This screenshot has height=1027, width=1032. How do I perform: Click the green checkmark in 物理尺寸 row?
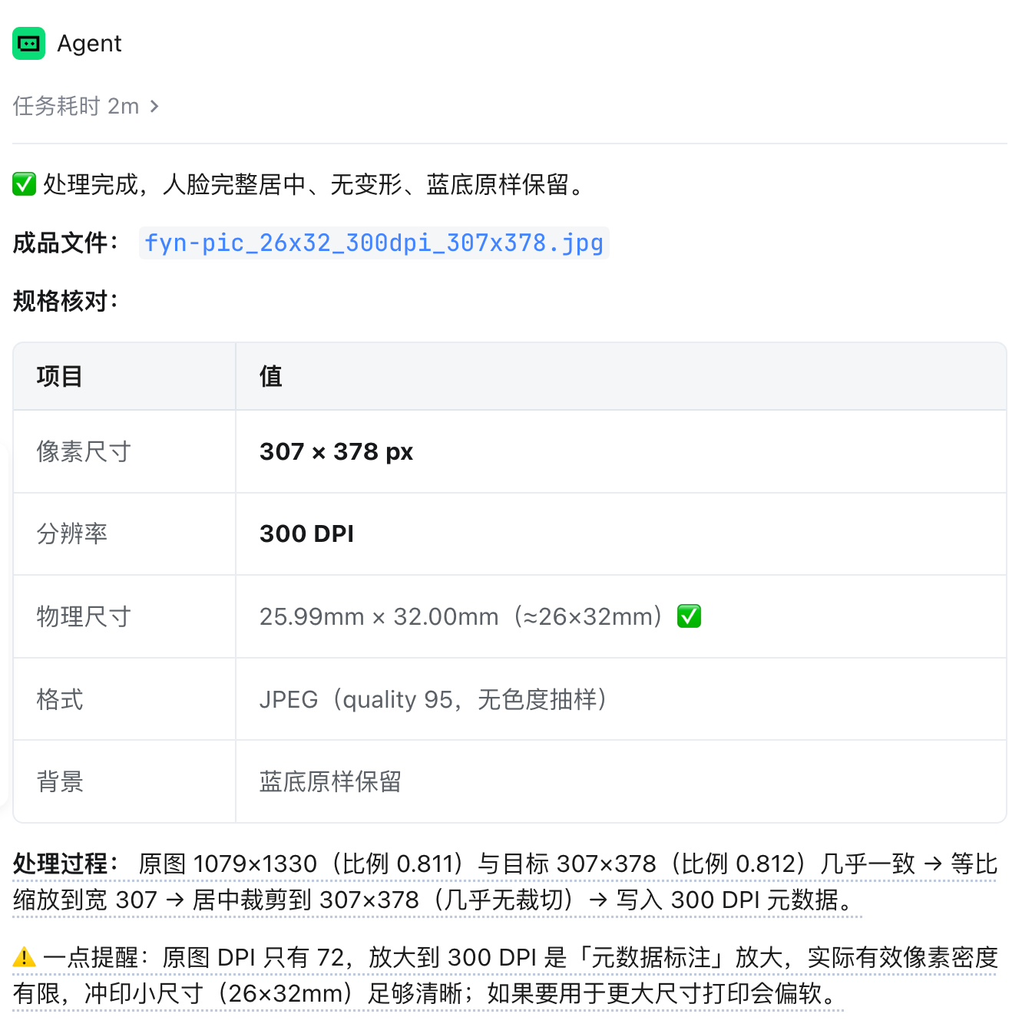tap(689, 616)
